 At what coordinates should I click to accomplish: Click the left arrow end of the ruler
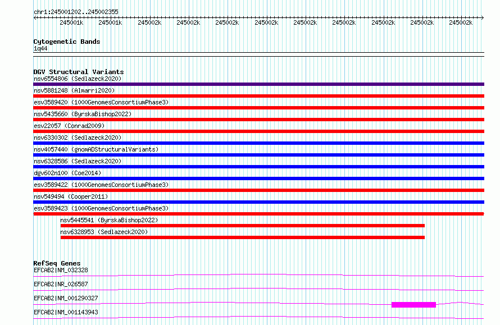point(35,18)
